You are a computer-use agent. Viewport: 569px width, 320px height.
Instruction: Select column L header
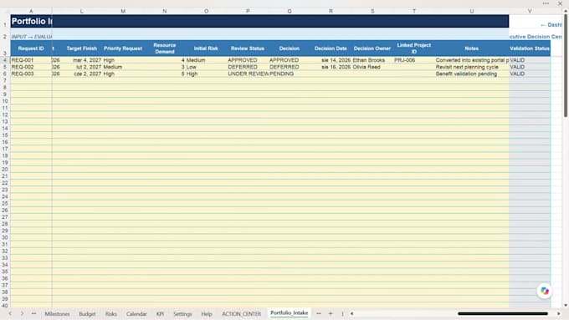82,11
